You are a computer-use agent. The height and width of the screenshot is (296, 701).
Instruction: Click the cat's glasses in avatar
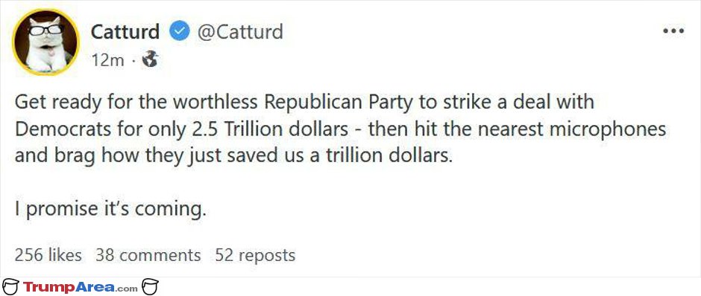(45, 30)
